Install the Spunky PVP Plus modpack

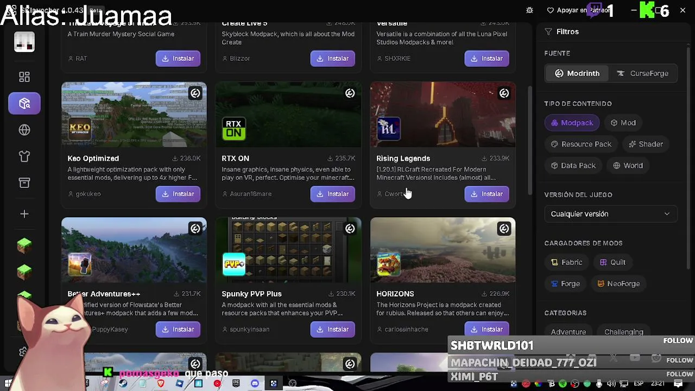click(332, 329)
